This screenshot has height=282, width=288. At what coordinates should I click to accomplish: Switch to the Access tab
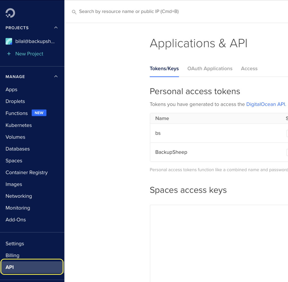click(x=249, y=69)
